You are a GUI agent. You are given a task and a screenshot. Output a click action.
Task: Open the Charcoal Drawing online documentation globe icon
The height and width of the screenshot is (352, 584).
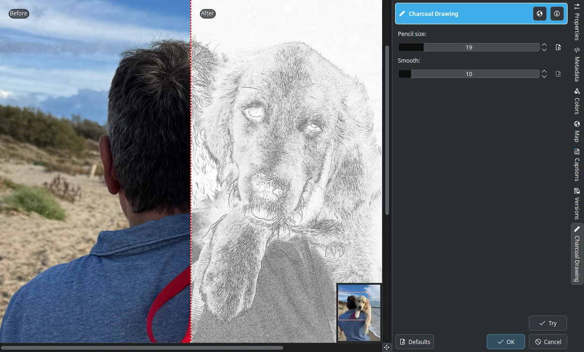point(540,14)
